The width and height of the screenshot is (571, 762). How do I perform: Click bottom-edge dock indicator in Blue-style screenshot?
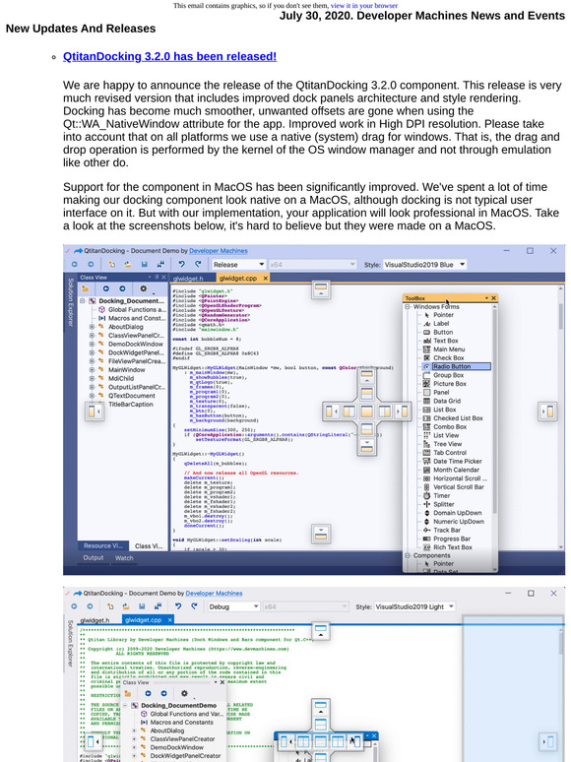click(321, 534)
